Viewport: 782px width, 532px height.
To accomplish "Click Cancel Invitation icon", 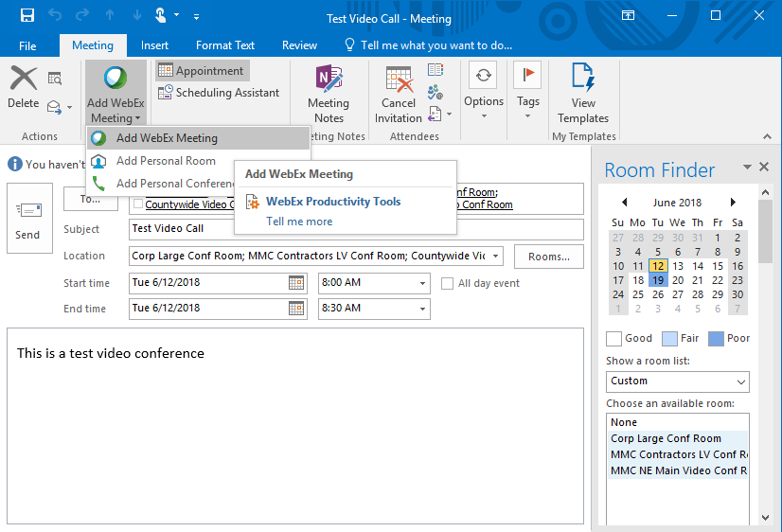I will 398,95.
